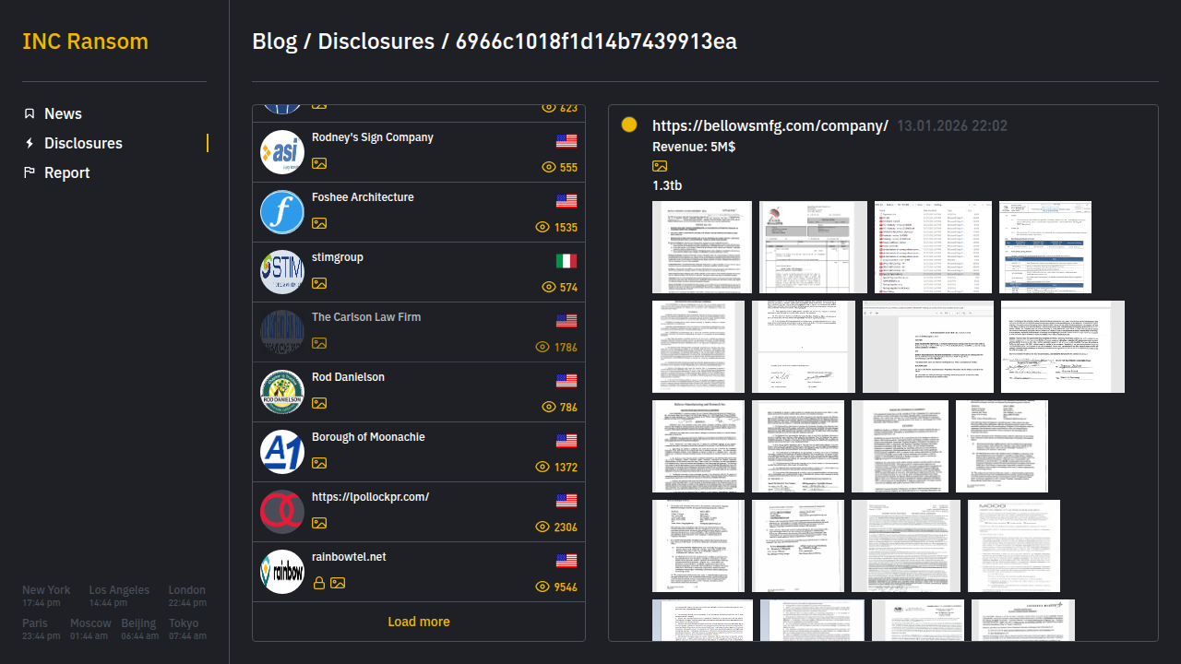Viewport: 1181px width, 664px height.
Task: Select the Report menu item
Action: pos(66,172)
